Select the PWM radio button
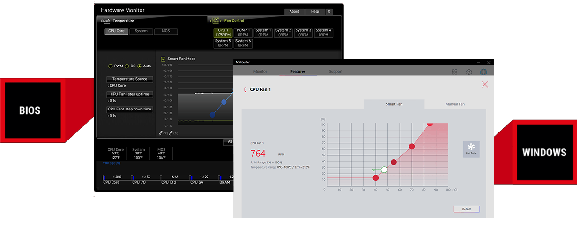The image size is (580, 228). coord(111,66)
